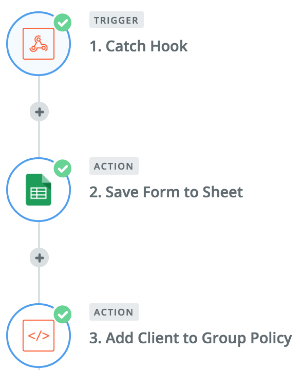Open '3. Add Client to Group Policy' step
Screen dimensions: 301x370
pyautogui.click(x=191, y=338)
